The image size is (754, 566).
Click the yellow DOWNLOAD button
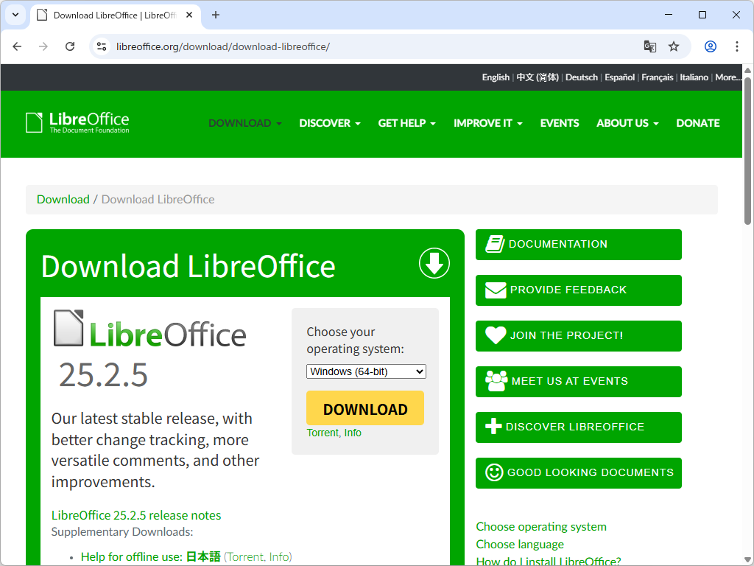pos(364,408)
